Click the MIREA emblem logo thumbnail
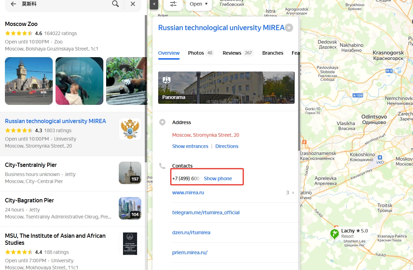 [130, 129]
